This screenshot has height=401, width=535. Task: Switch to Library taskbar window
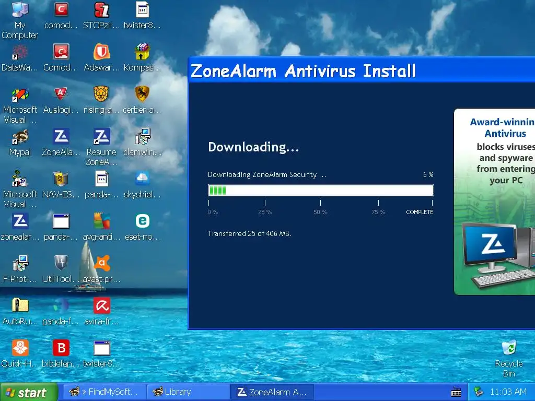click(x=188, y=392)
